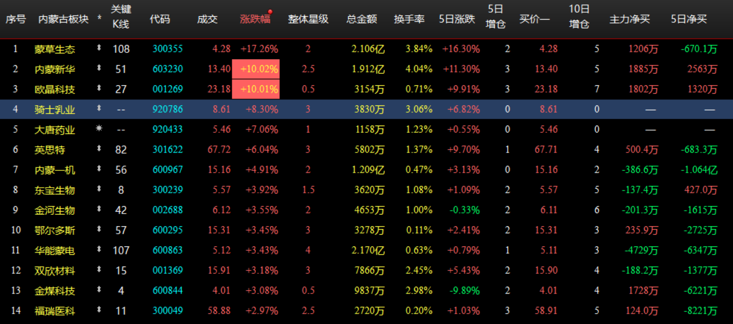Sort by the 涨跌幅 column header

pos(255,19)
